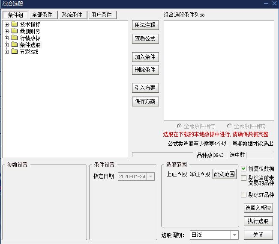The height and width of the screenshot is (244, 279).
Task: Select 条件选股 tree item label
Action: click(x=30, y=45)
